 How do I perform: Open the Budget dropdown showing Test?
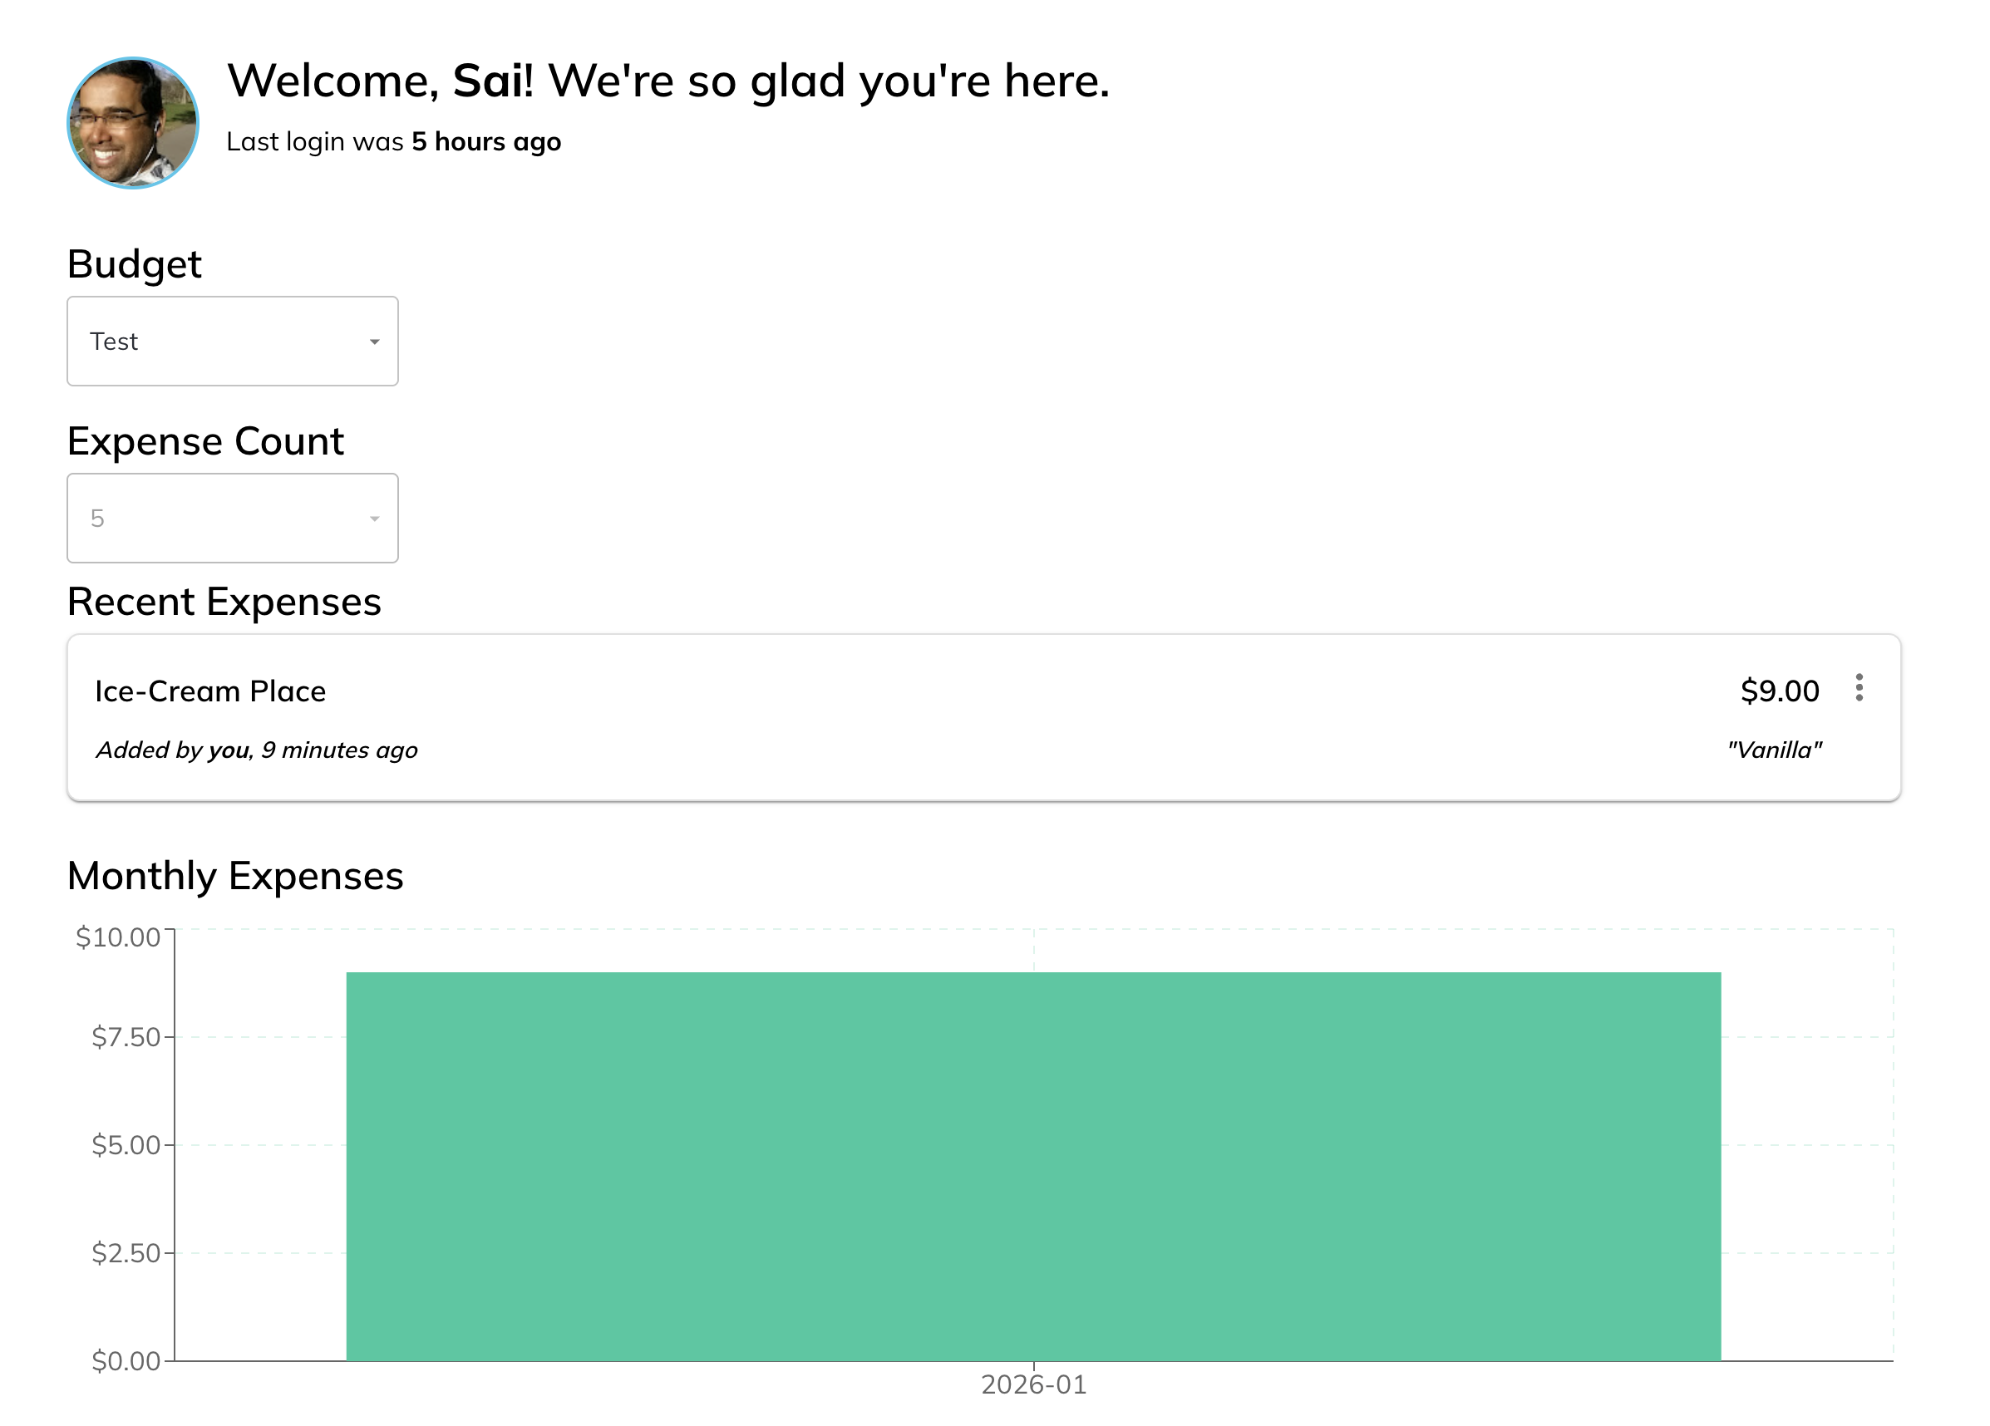[232, 342]
